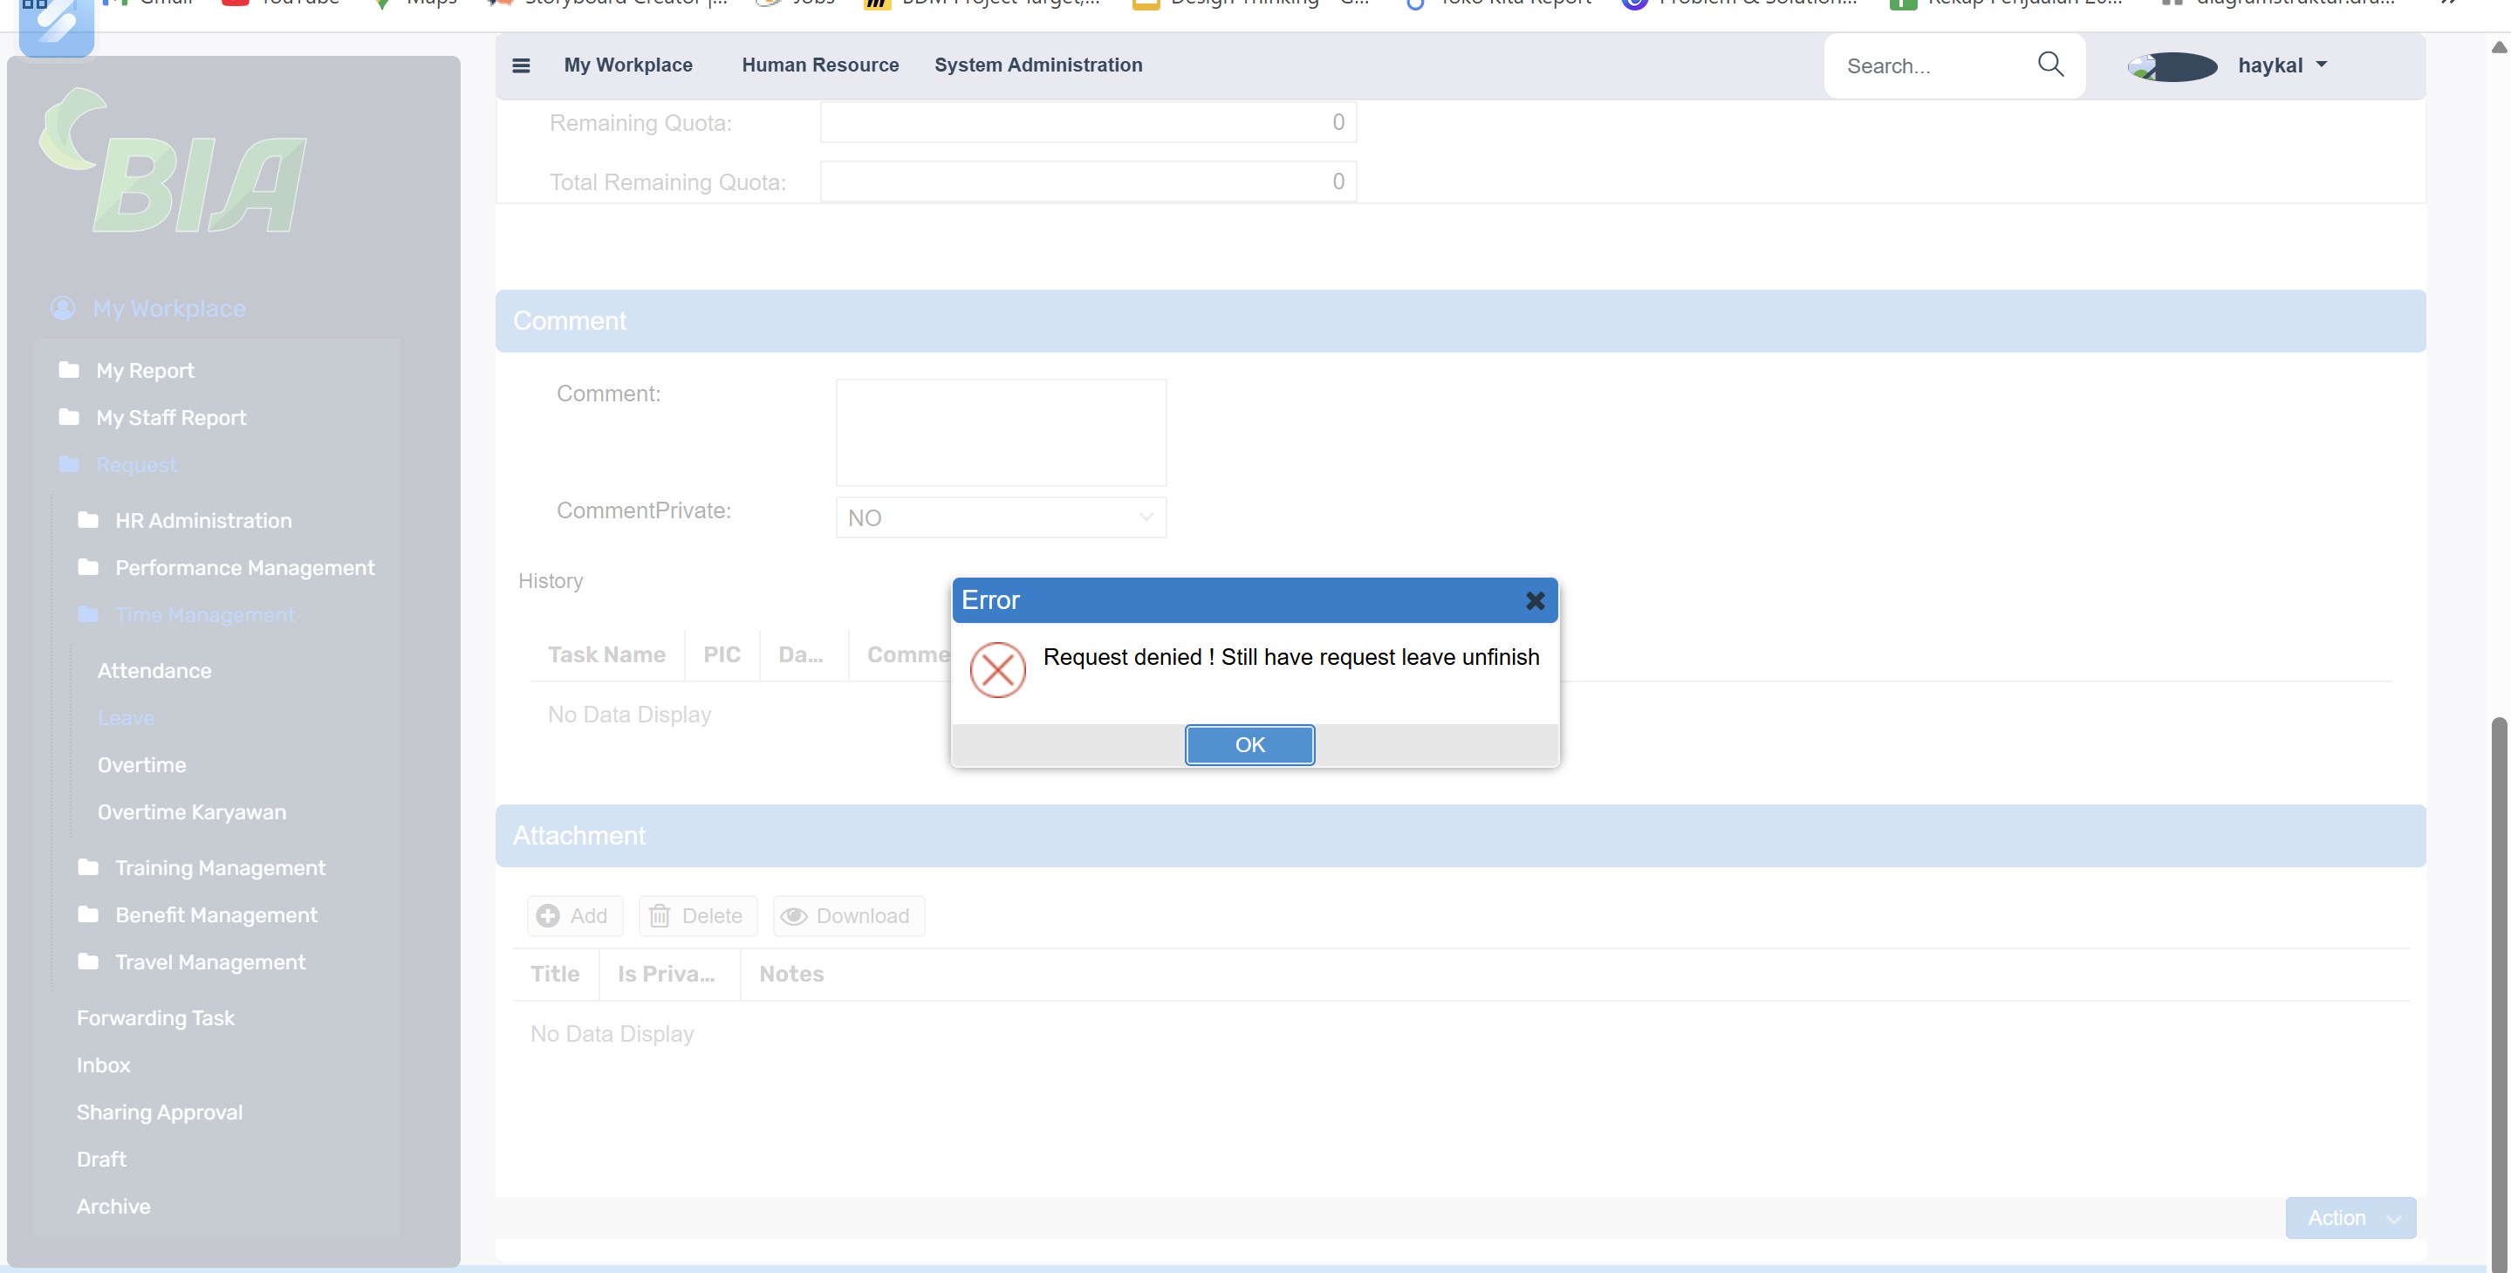Image resolution: width=2511 pixels, height=1273 pixels.
Task: Click the Download eye icon
Action: coord(793,915)
